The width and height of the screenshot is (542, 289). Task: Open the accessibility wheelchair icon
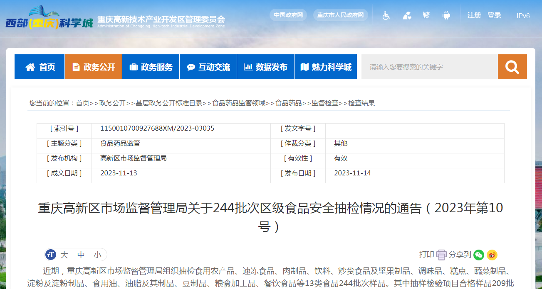(x=386, y=15)
